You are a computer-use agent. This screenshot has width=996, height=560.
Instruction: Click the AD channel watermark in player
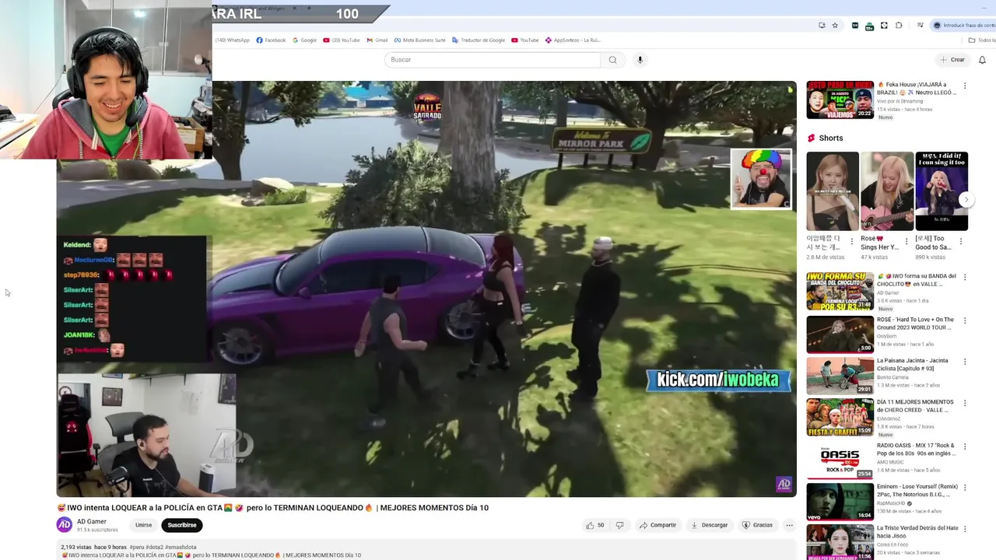point(784,485)
